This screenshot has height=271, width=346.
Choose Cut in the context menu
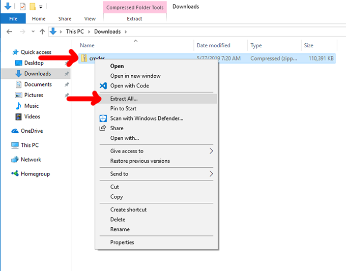tap(157, 187)
